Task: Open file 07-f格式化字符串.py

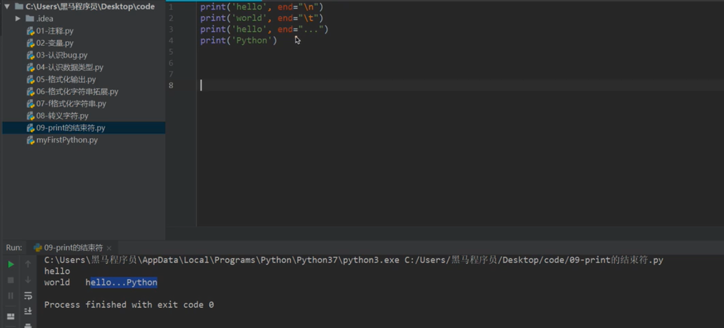Action: [71, 104]
